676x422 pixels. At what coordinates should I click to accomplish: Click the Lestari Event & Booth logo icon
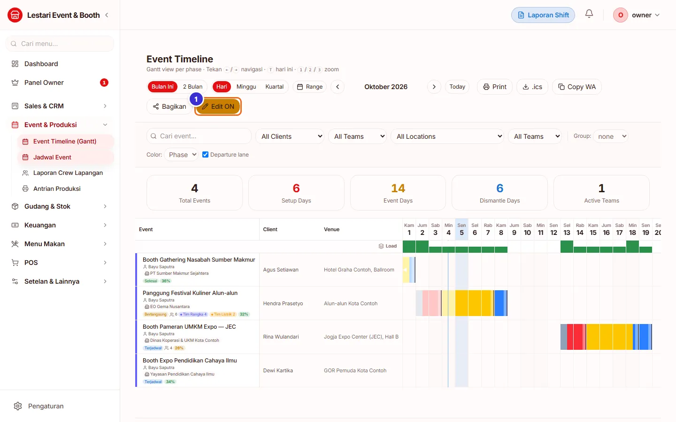pyautogui.click(x=15, y=15)
